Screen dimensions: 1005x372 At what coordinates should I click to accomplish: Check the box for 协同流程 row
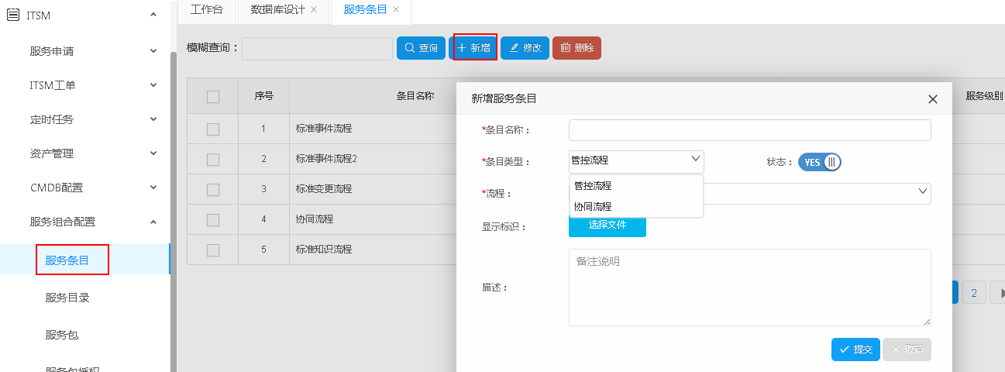(213, 219)
